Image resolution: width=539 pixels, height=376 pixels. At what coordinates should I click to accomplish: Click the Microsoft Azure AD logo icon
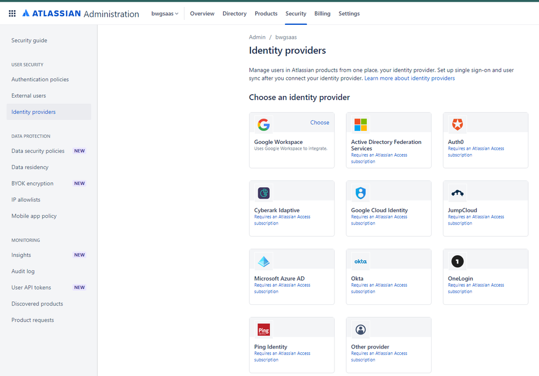[264, 261]
